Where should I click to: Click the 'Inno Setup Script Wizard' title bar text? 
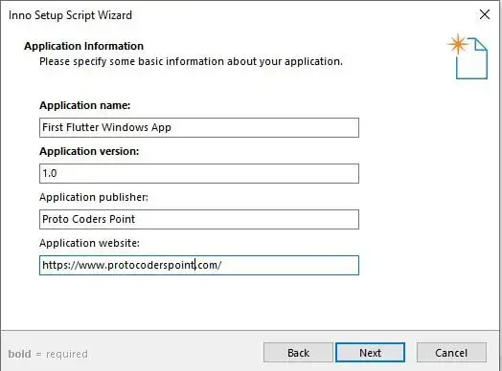pos(70,15)
